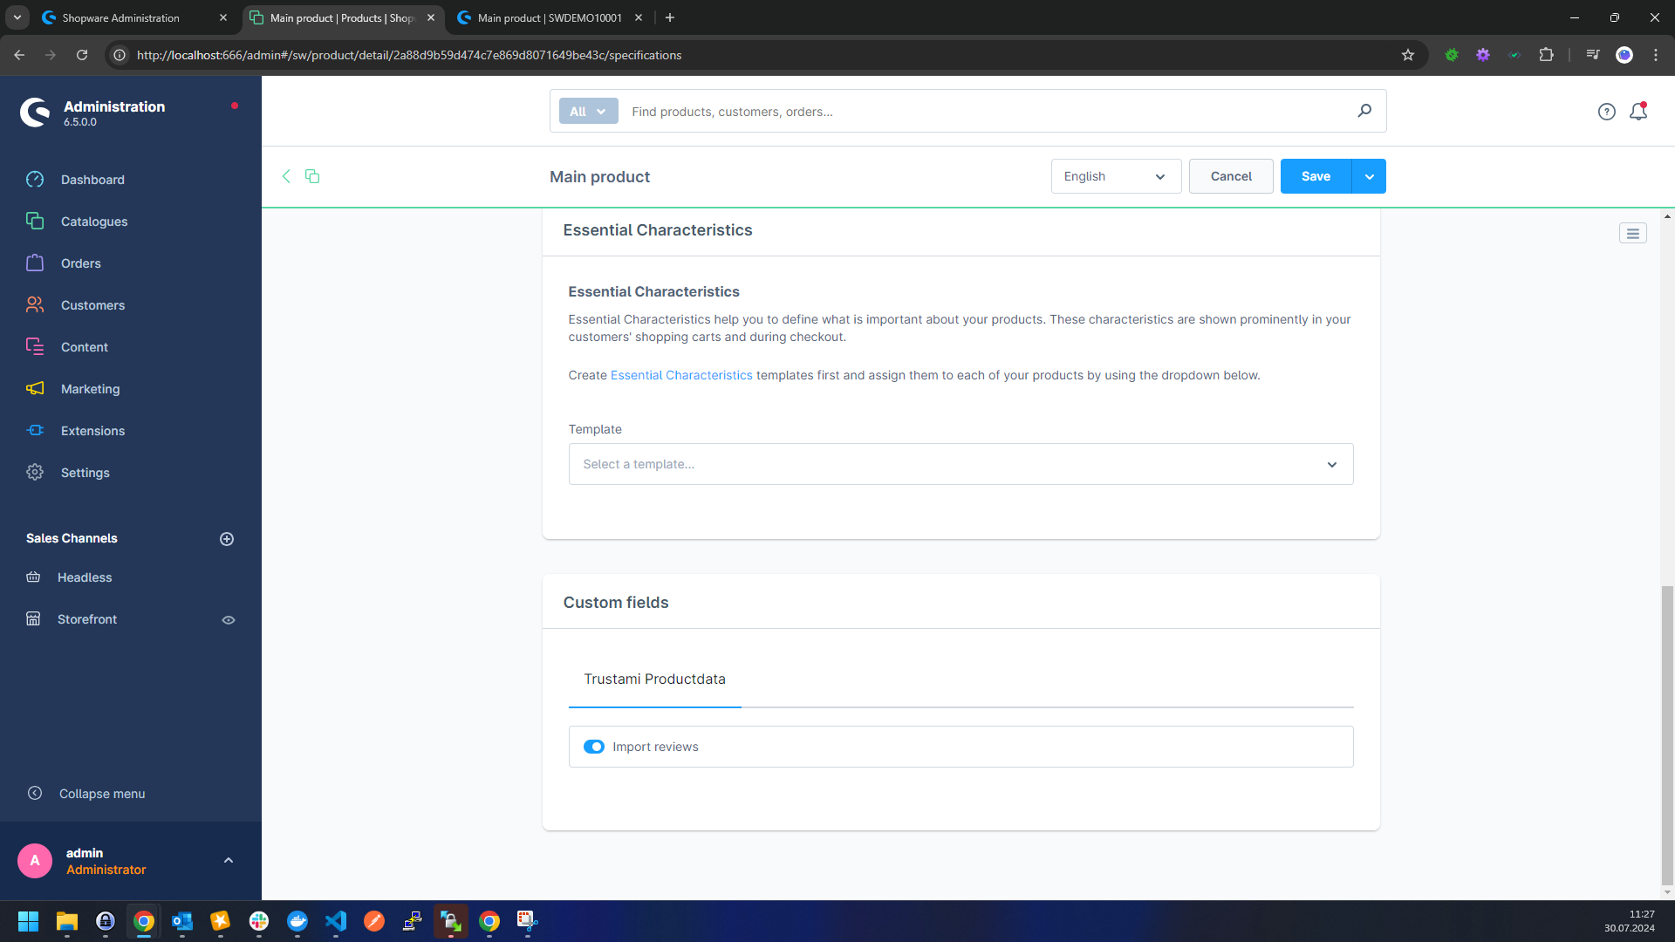Click the Add Sales Channel plus icon
This screenshot has width=1675, height=942.
227,538
